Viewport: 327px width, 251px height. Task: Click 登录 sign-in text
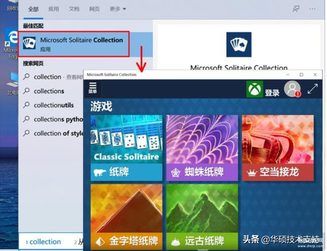click(272, 93)
